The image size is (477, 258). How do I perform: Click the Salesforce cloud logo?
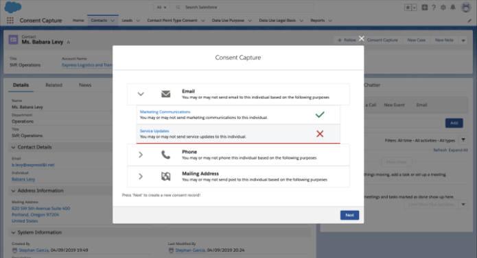pos(13,7)
